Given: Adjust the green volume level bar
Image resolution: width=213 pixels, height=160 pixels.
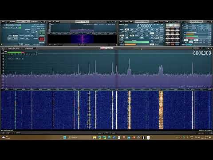Looking at the screenshot, I should (137, 42).
